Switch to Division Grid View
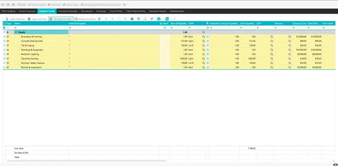This screenshot has height=166, width=338. (x=85, y=19)
